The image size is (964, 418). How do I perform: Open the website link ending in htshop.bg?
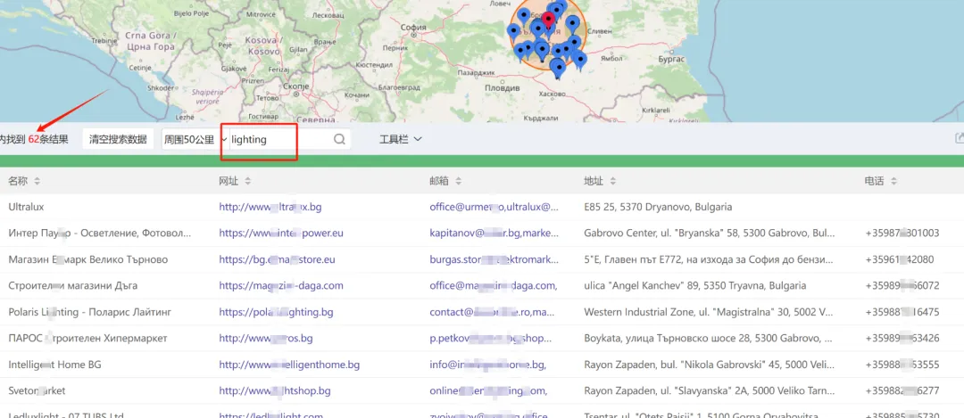275,391
